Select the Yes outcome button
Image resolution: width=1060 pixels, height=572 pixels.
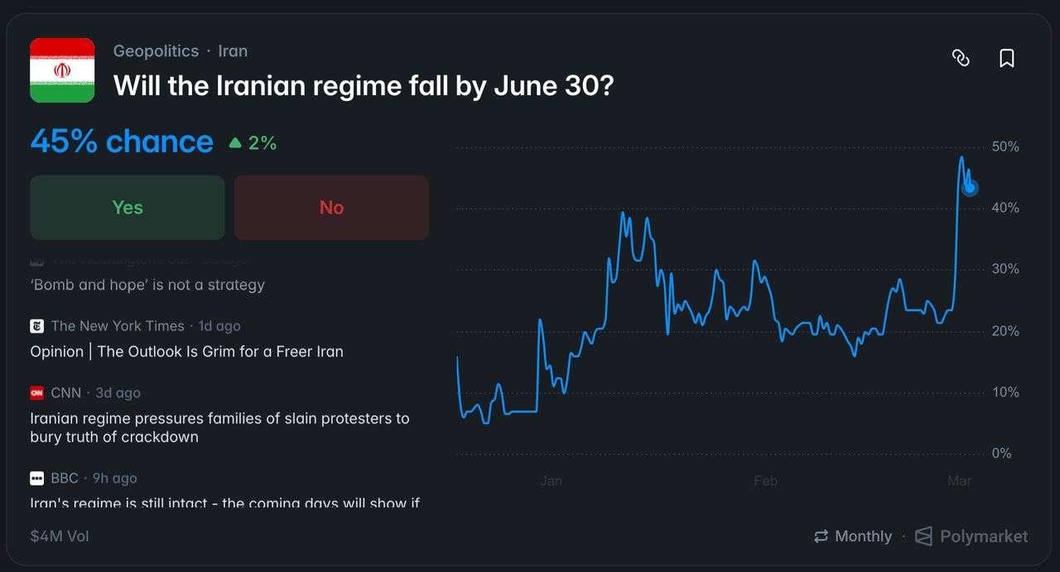click(128, 207)
